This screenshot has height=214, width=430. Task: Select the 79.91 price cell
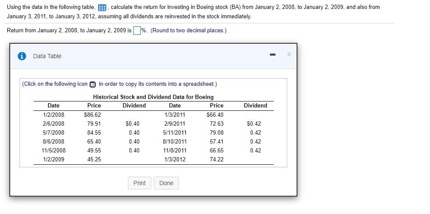point(94,124)
